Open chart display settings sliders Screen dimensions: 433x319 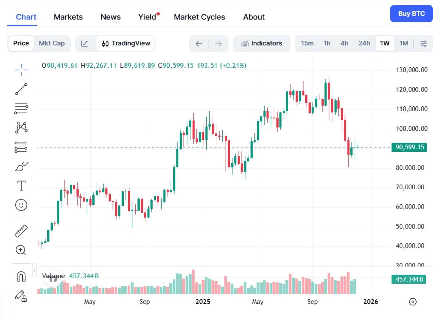(424, 43)
